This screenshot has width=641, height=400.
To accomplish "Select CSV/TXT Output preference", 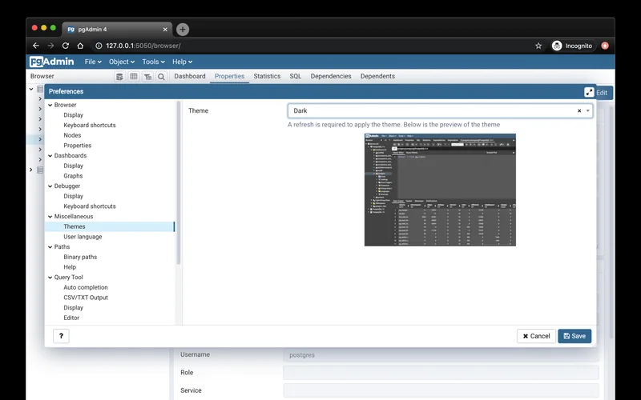I will tap(86, 298).
